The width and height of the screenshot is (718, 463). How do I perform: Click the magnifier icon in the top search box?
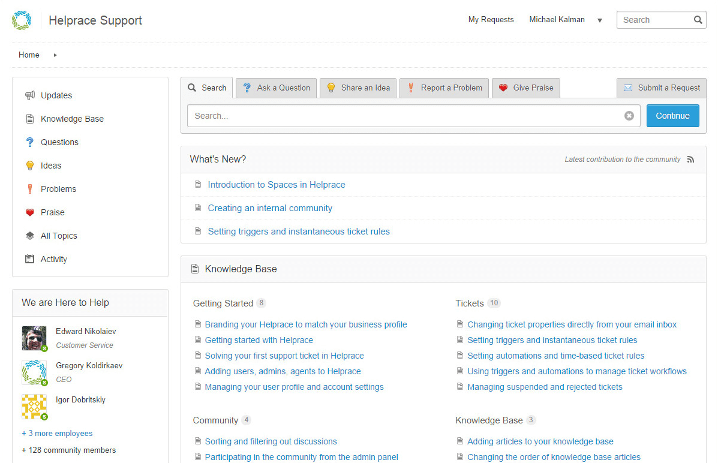[x=698, y=20]
